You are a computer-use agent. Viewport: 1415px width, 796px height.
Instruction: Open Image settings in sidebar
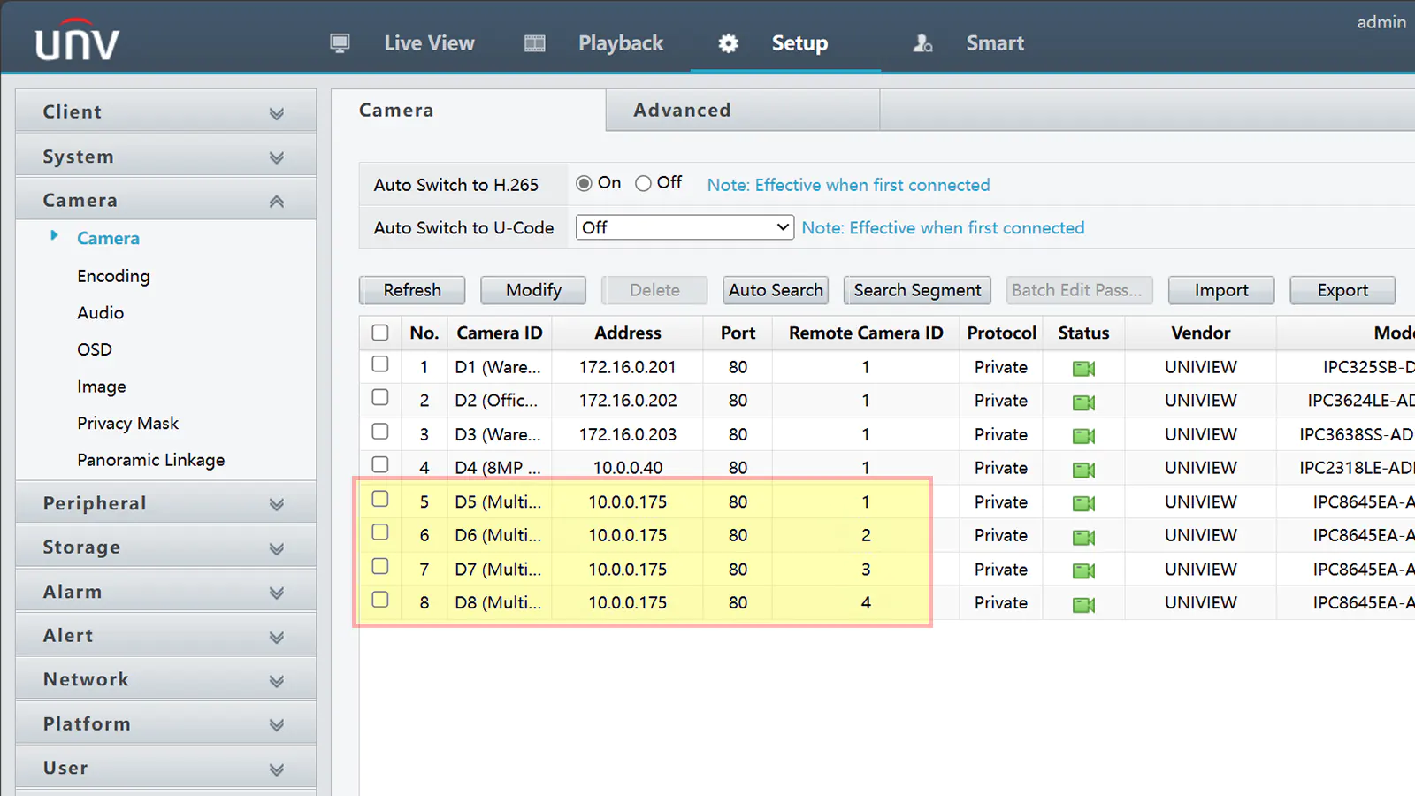102,387
